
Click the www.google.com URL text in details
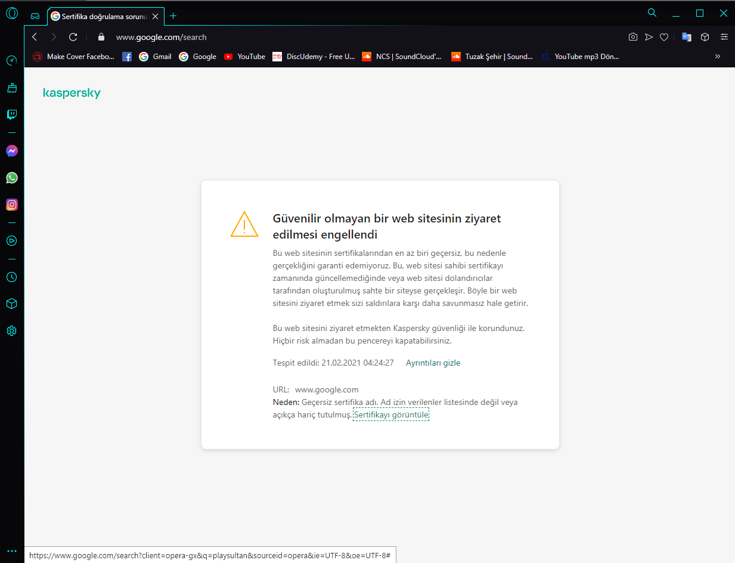(x=327, y=389)
